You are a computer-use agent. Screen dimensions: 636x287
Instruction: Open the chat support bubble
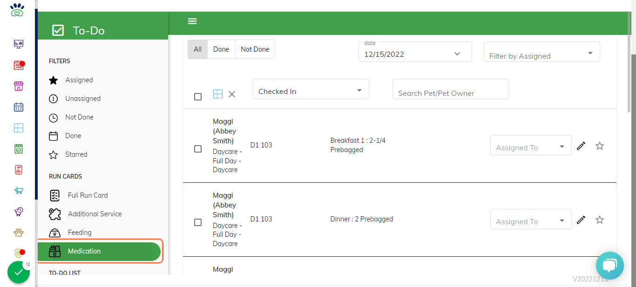click(x=609, y=266)
